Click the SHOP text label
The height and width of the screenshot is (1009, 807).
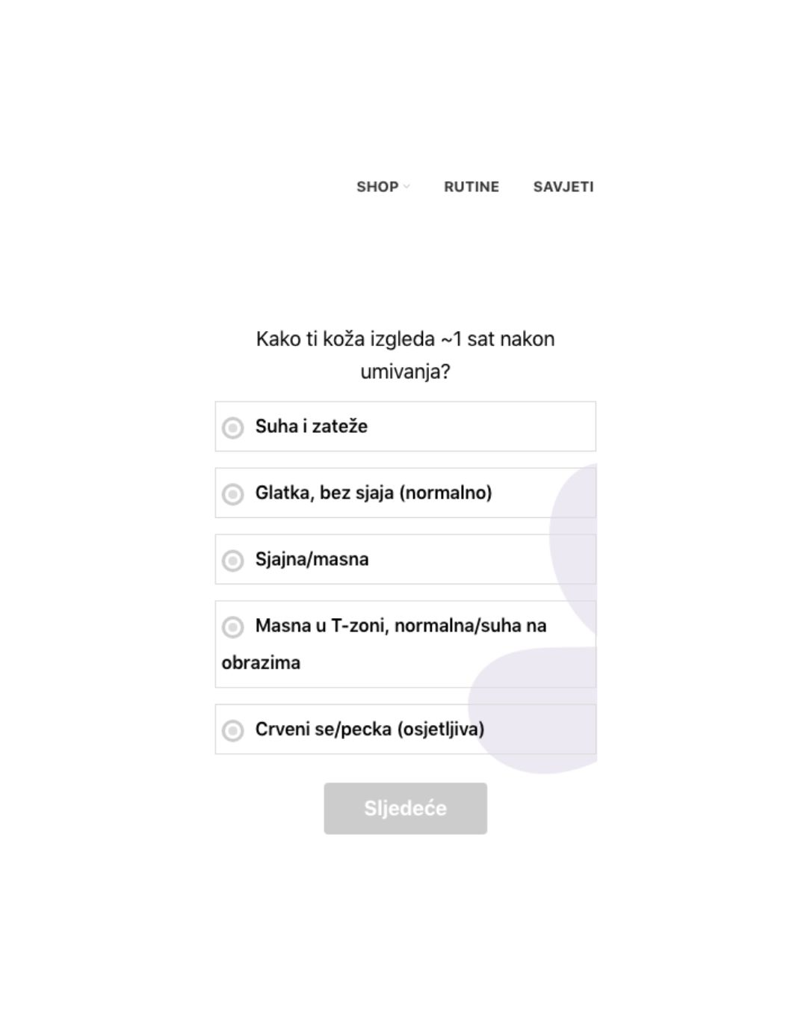(x=377, y=187)
